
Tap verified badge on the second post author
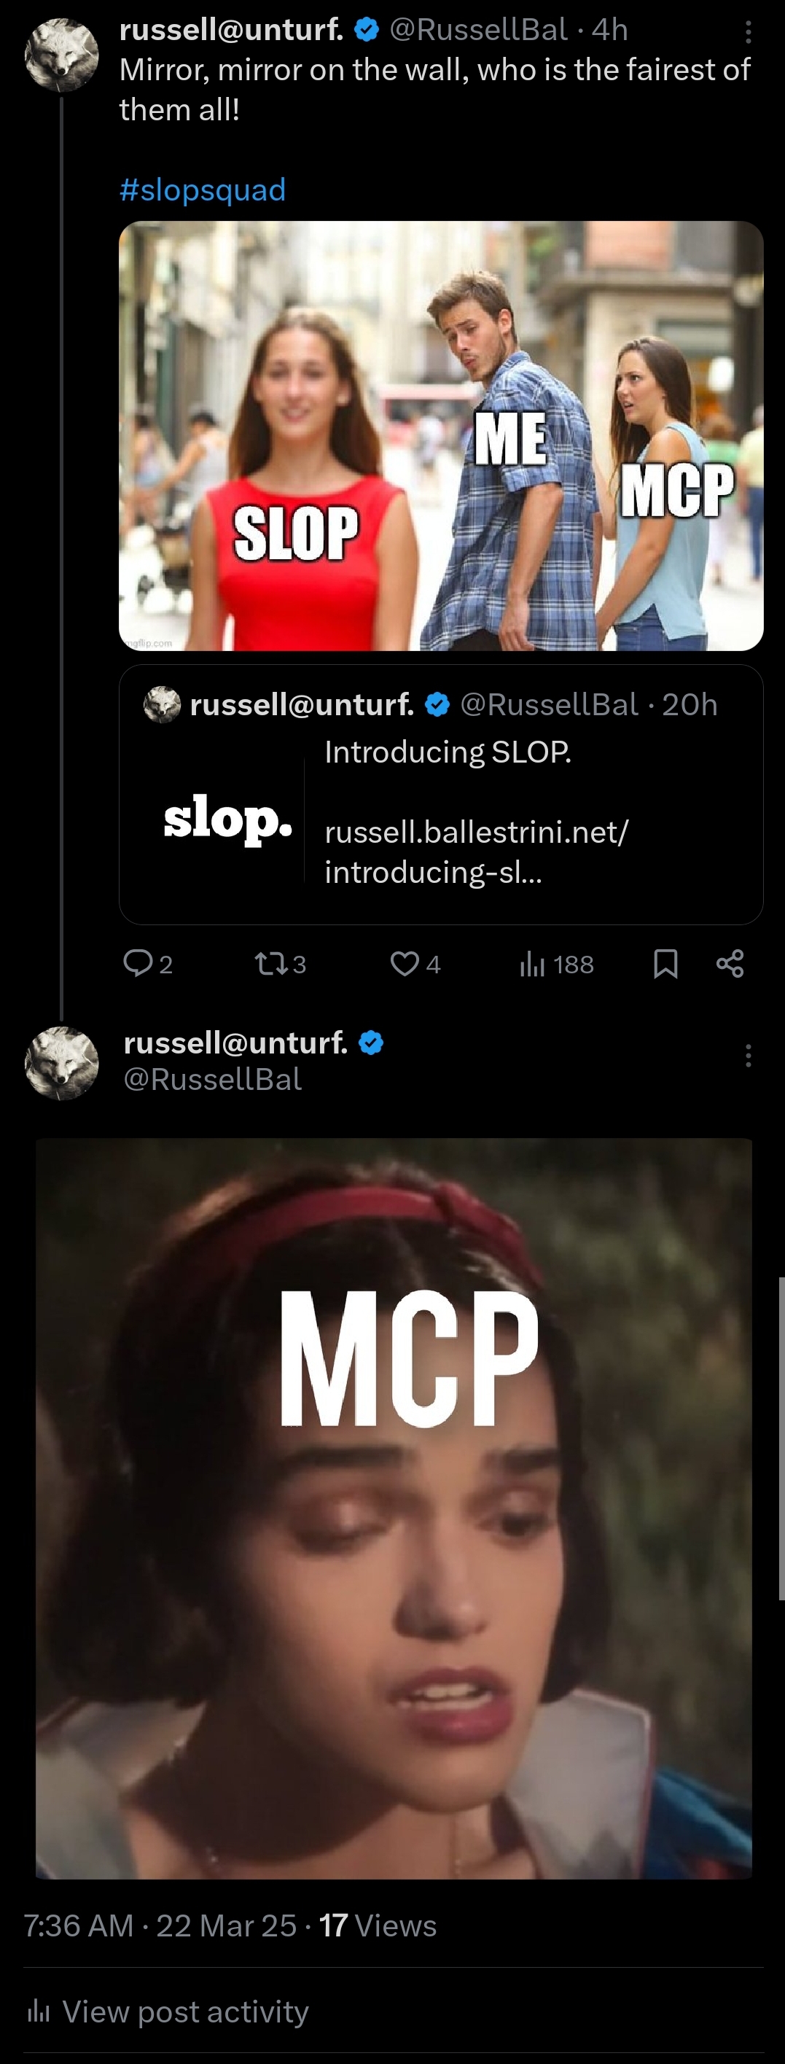[x=371, y=1043]
